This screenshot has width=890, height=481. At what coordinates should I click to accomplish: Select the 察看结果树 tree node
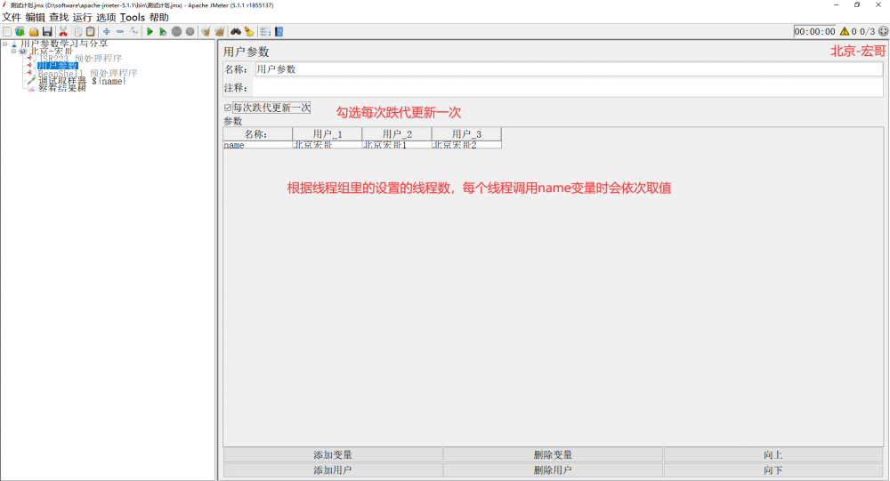tap(62, 88)
